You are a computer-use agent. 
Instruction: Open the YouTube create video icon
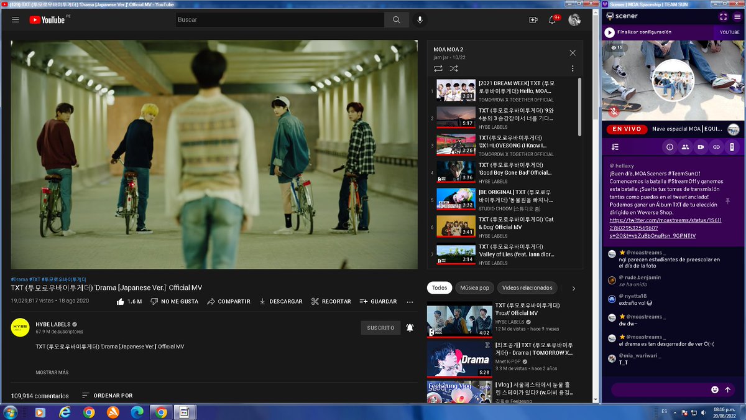tap(533, 19)
